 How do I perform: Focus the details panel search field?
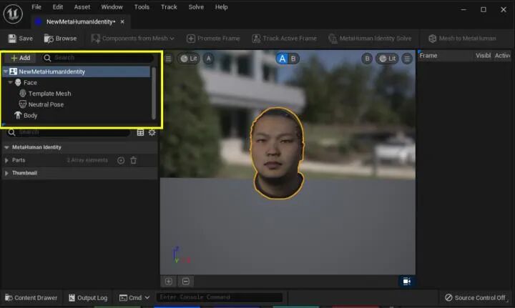coord(69,132)
